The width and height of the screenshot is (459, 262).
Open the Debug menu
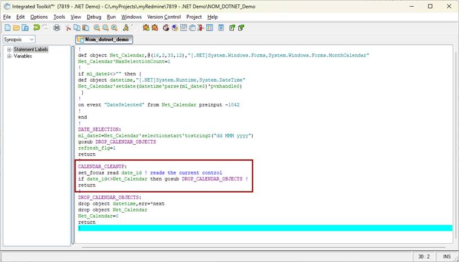click(x=93, y=17)
